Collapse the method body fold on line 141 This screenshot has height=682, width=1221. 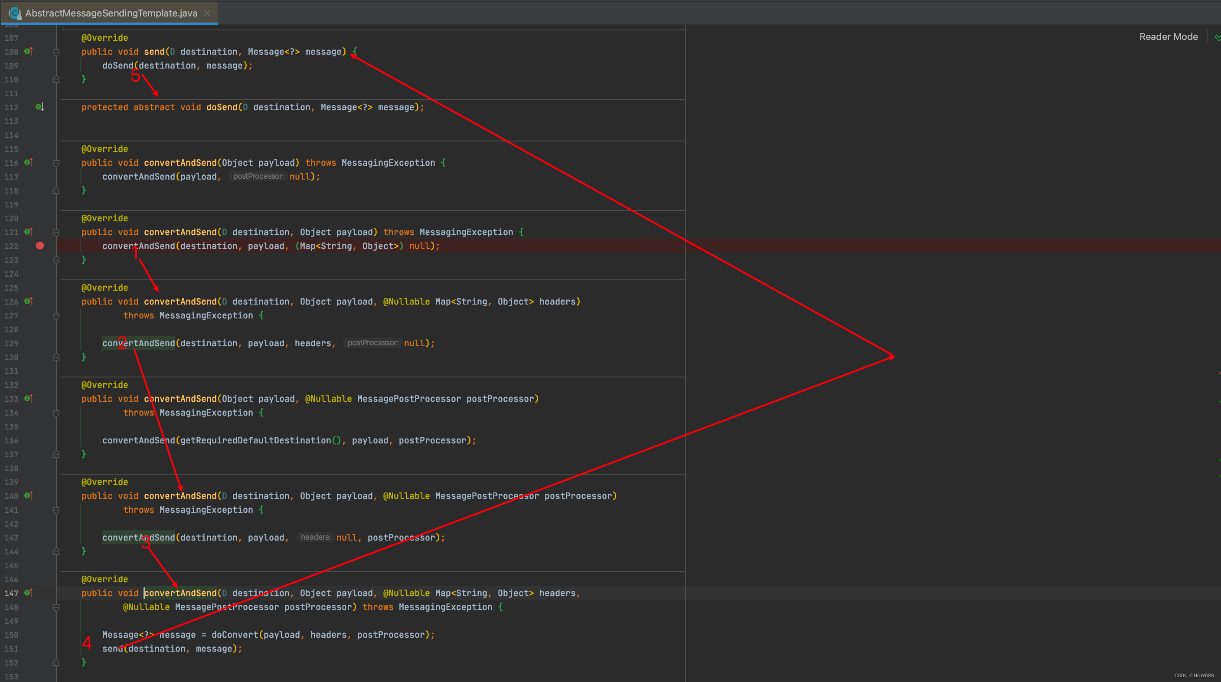click(56, 511)
